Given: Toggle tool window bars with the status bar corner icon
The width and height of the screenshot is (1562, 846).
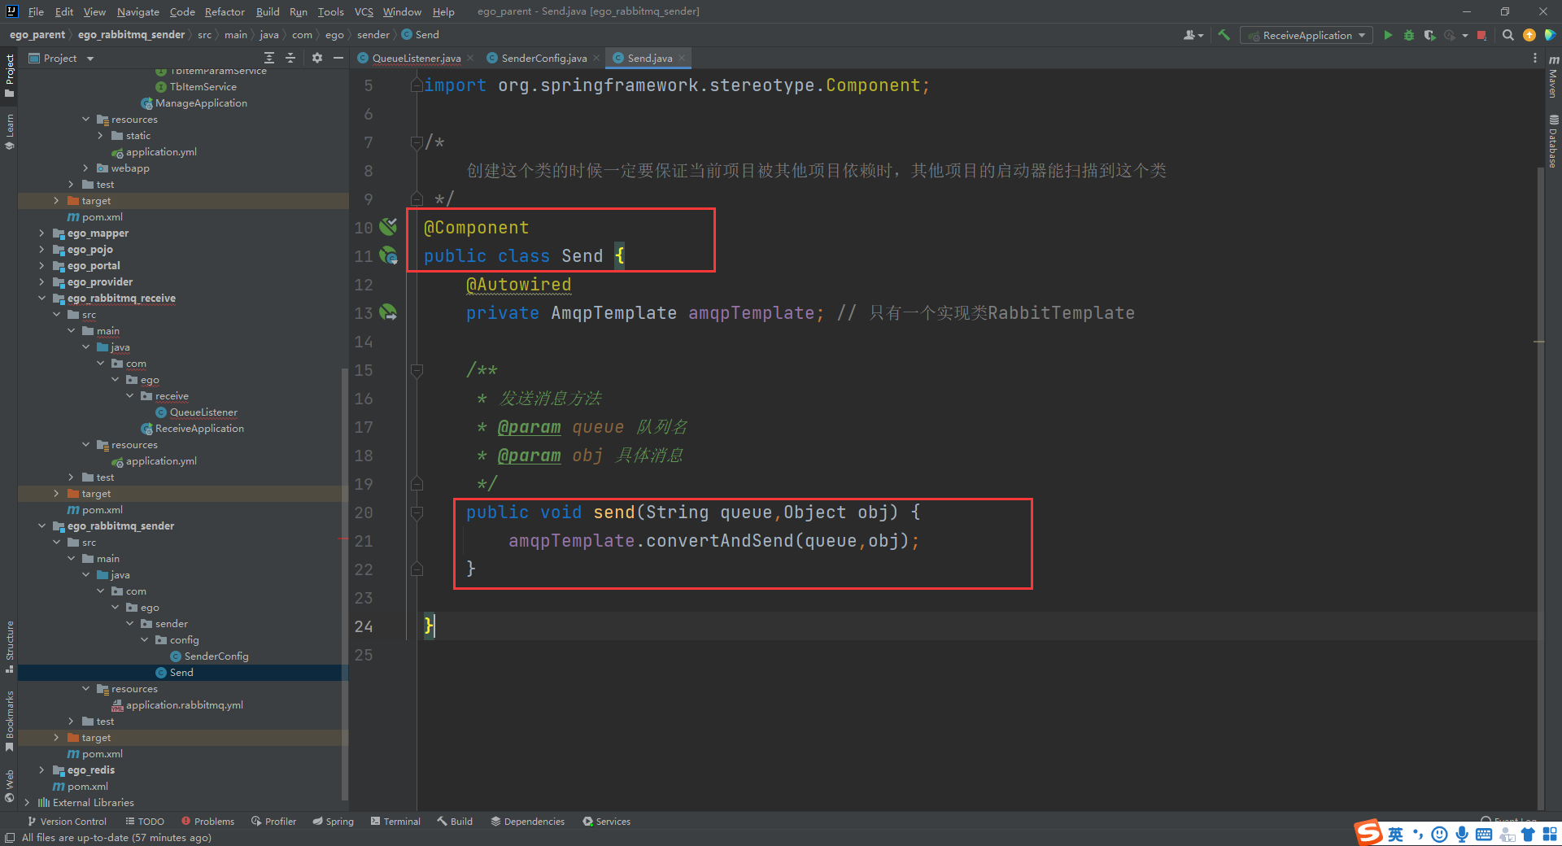Looking at the screenshot, I should click(x=10, y=838).
